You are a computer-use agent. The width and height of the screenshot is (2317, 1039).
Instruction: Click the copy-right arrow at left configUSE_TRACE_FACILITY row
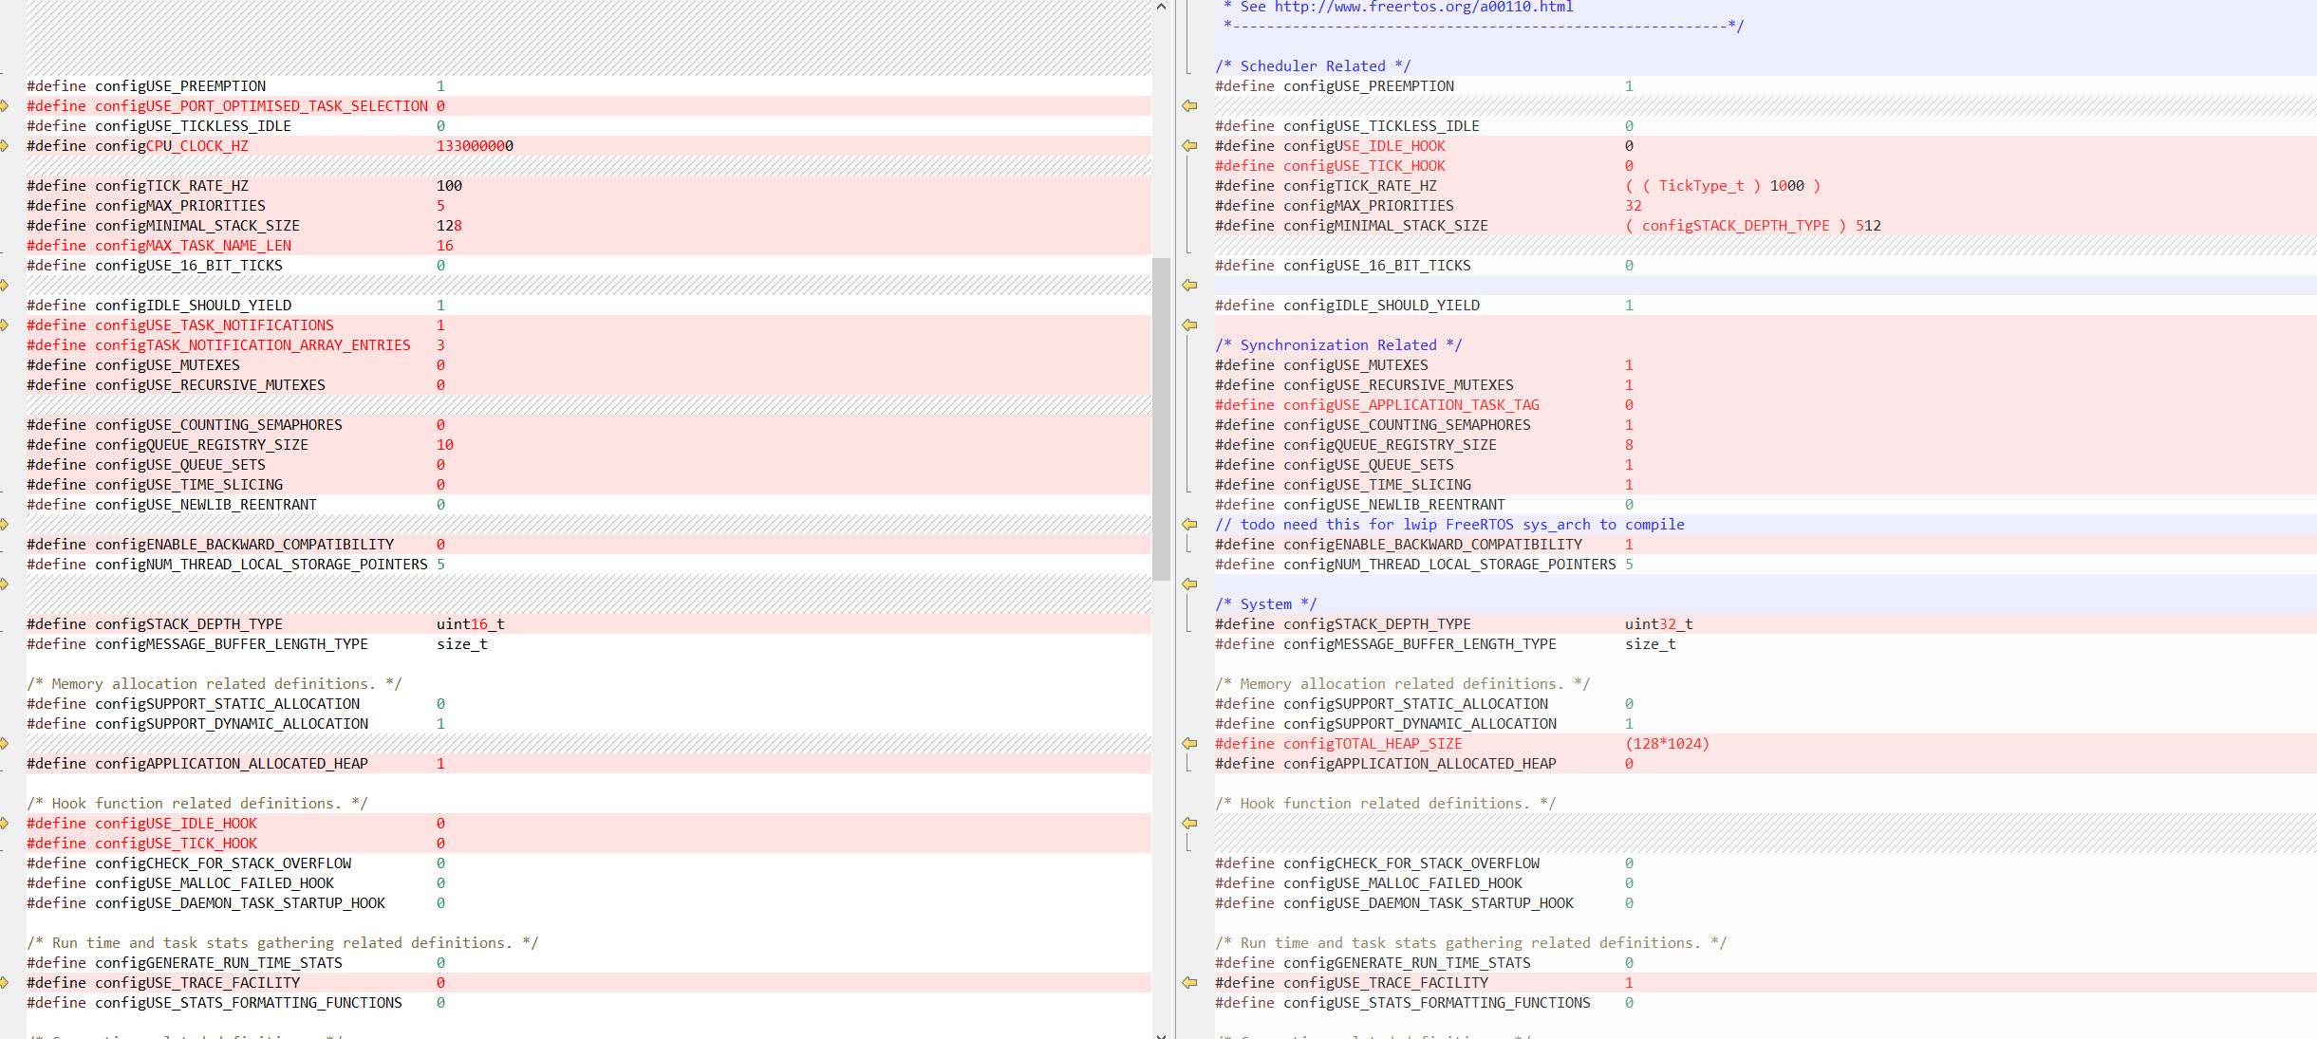pyautogui.click(x=5, y=982)
